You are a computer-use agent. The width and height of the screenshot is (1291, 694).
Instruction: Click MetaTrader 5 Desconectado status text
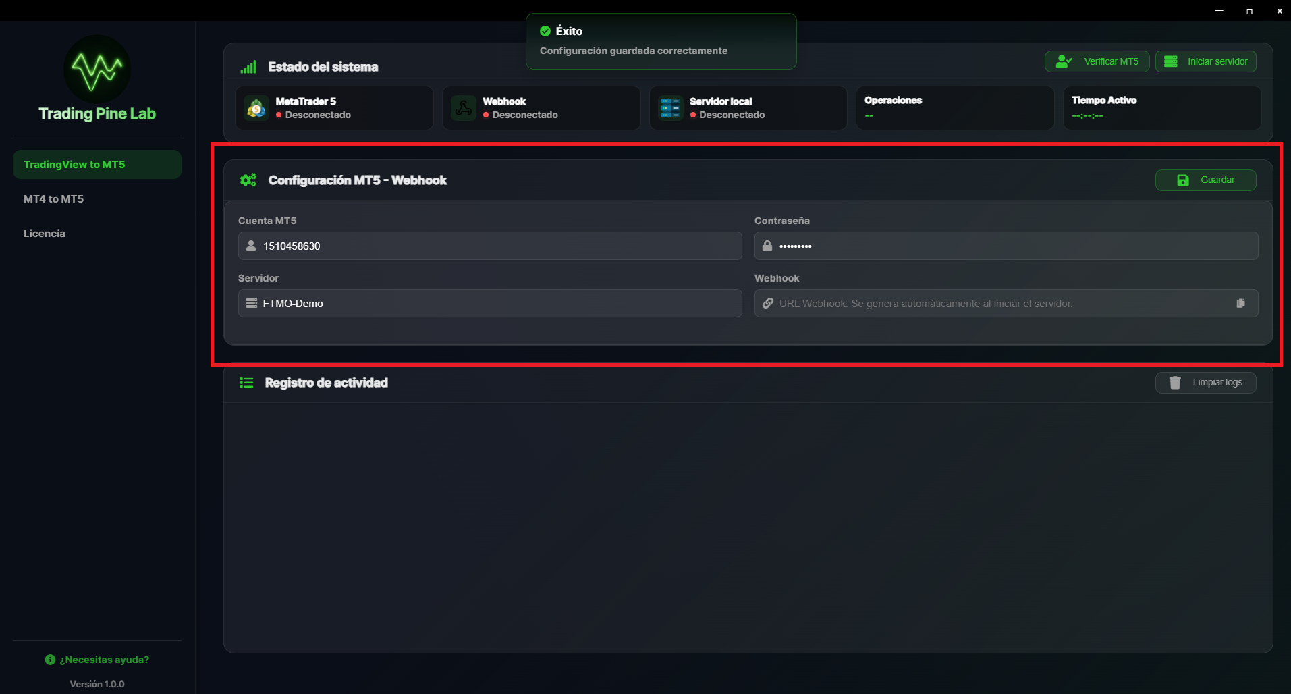318,115
